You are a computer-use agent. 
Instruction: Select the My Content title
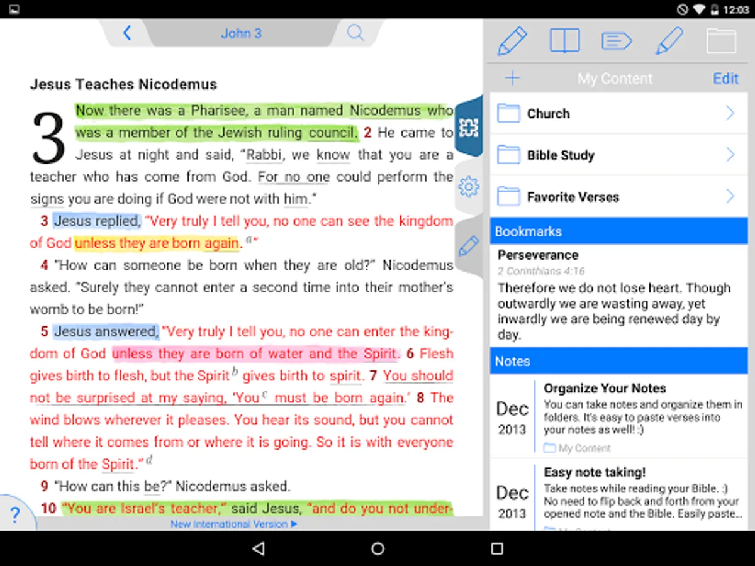click(x=615, y=79)
